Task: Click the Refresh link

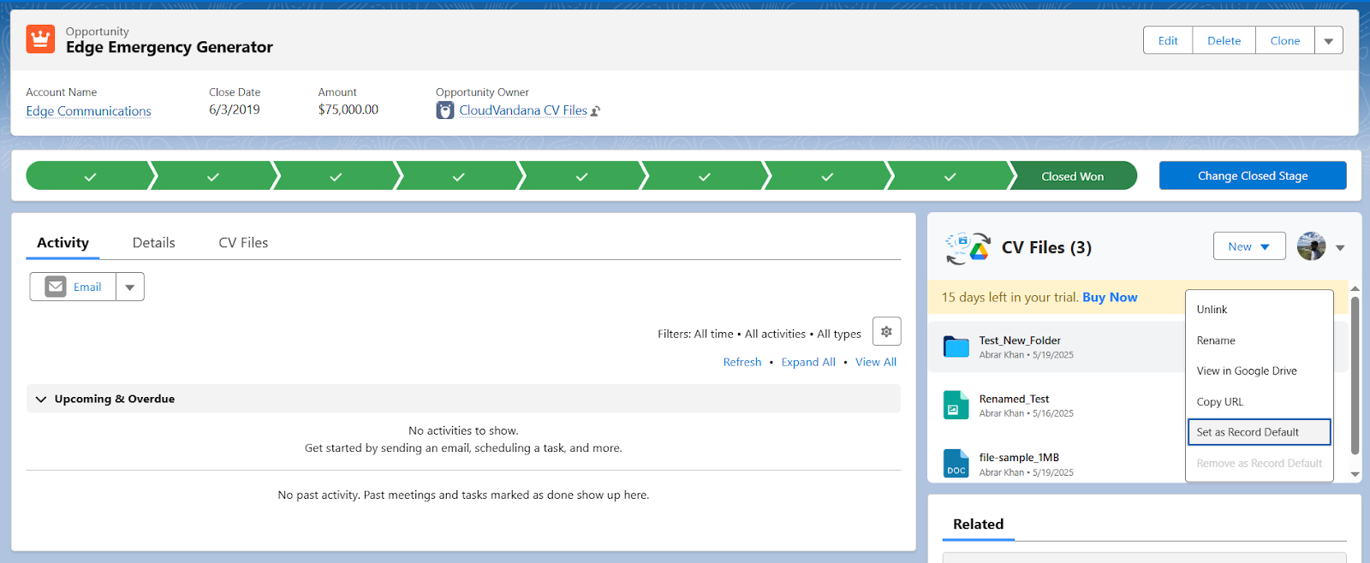Action: [x=742, y=362]
